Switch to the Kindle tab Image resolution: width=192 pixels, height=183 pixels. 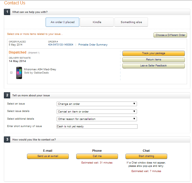(x=97, y=22)
